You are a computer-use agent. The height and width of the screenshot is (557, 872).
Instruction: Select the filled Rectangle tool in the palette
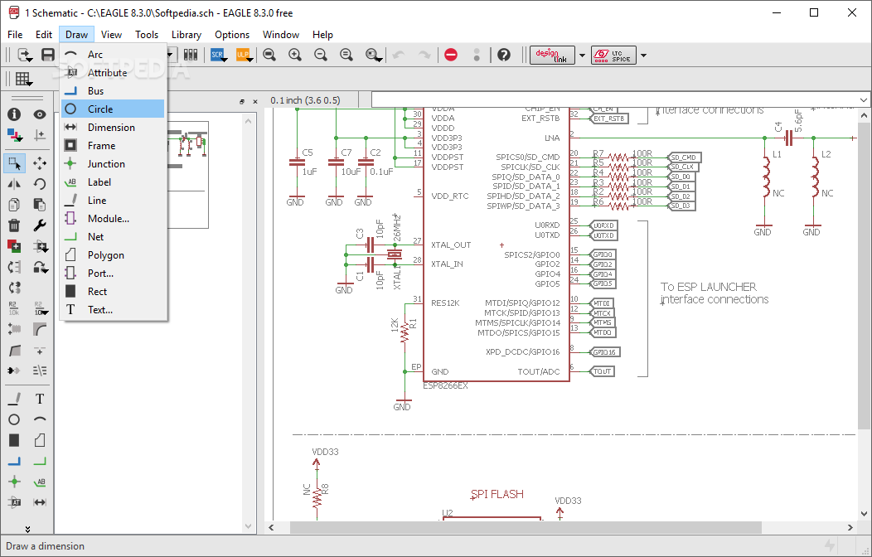(x=14, y=440)
